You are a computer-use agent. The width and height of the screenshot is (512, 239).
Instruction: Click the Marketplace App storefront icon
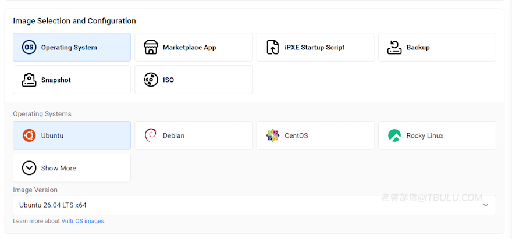(x=151, y=47)
